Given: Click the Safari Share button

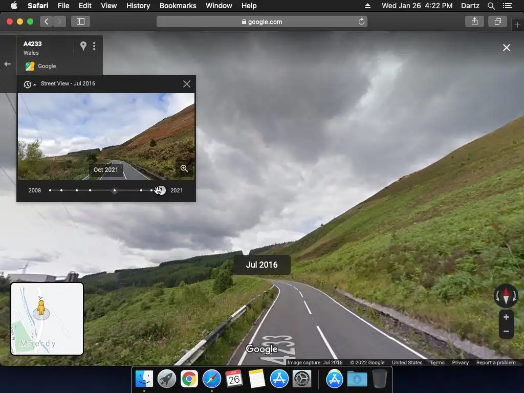Looking at the screenshot, I should point(474,21).
